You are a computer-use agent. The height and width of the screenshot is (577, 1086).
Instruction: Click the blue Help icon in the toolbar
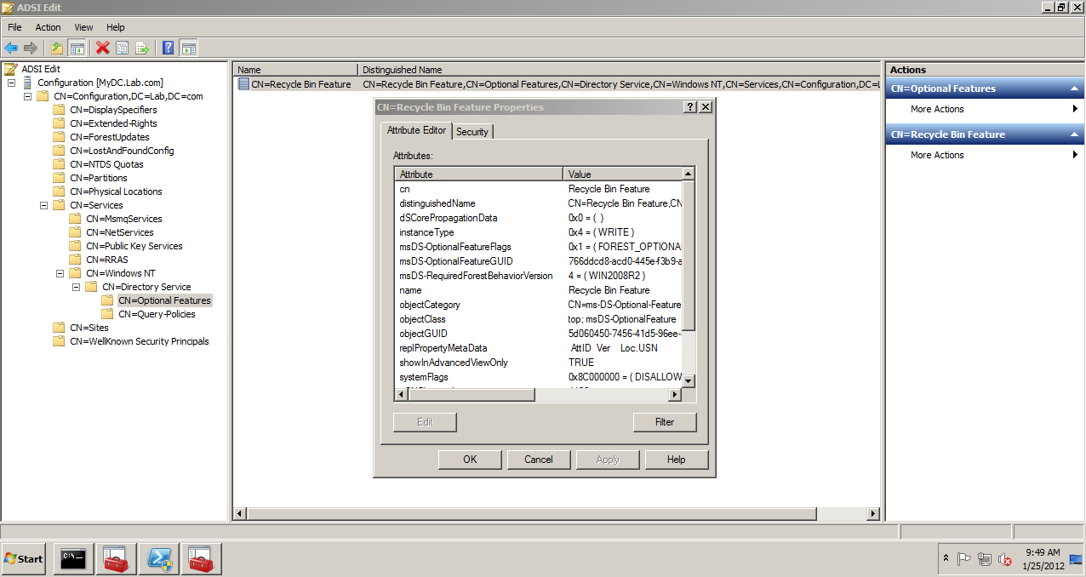tap(167, 48)
